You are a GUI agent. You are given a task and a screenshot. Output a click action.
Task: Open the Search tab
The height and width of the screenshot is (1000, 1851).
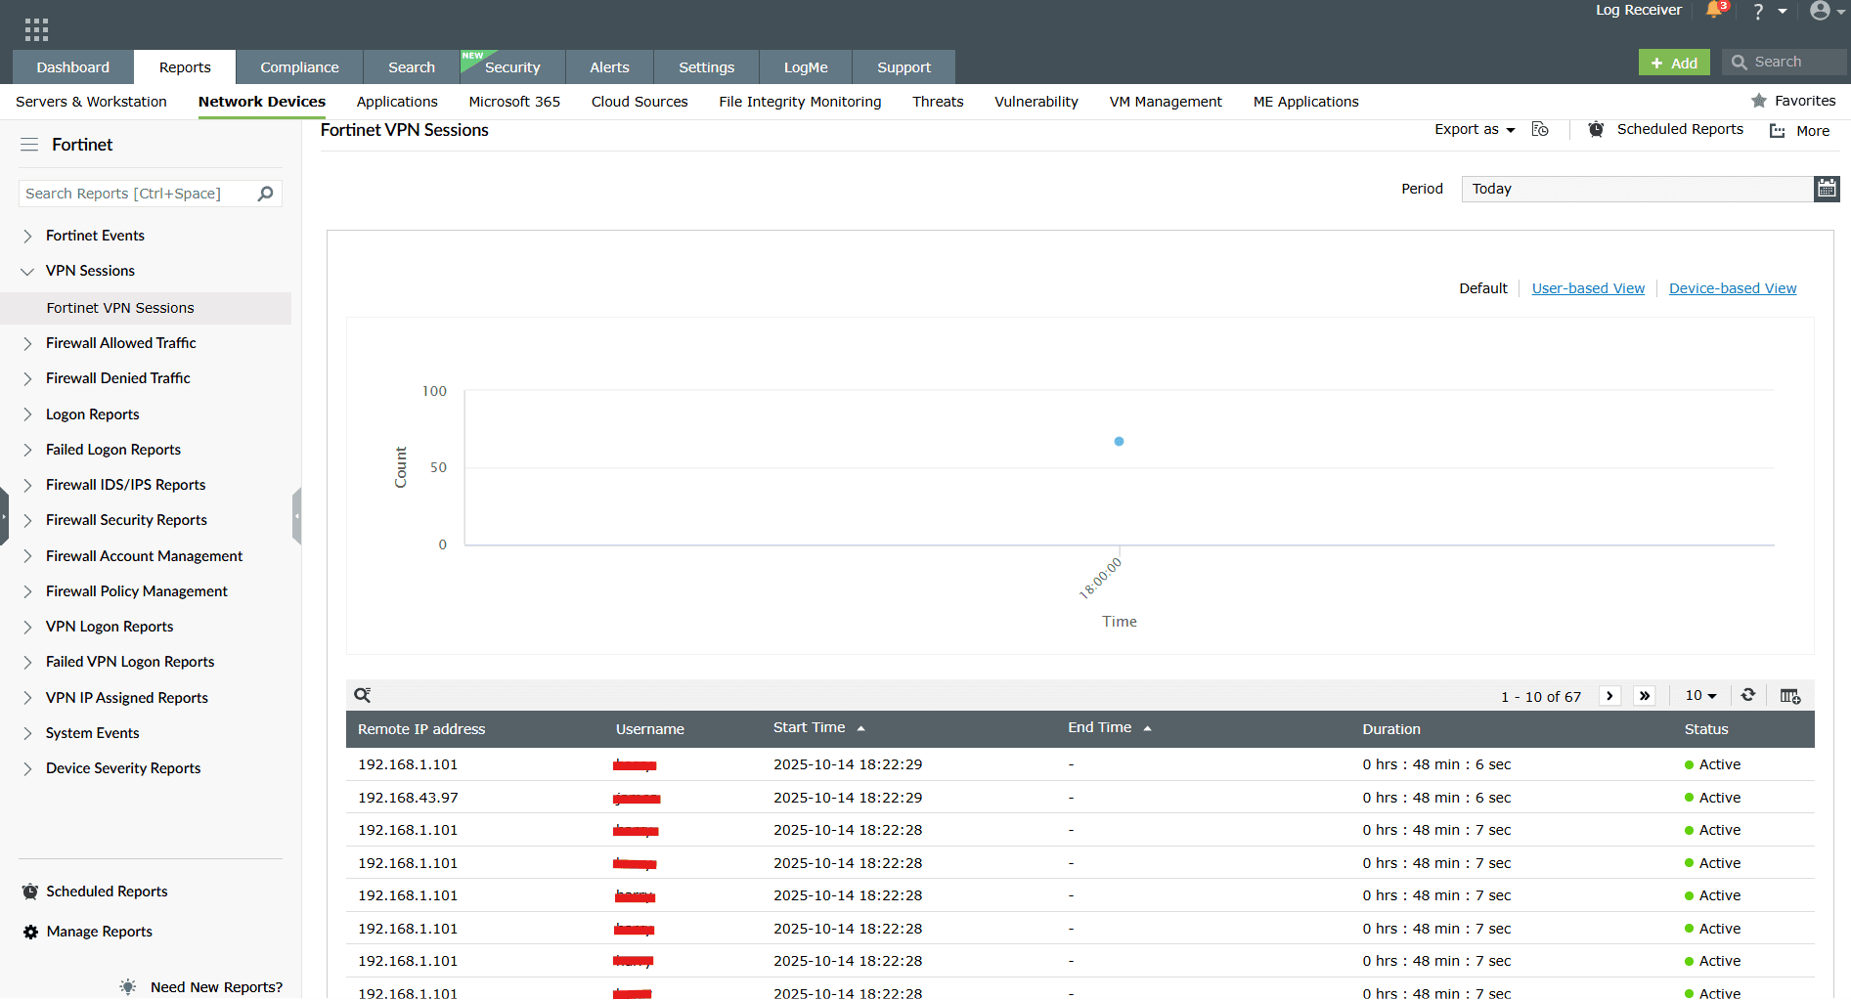412,67
